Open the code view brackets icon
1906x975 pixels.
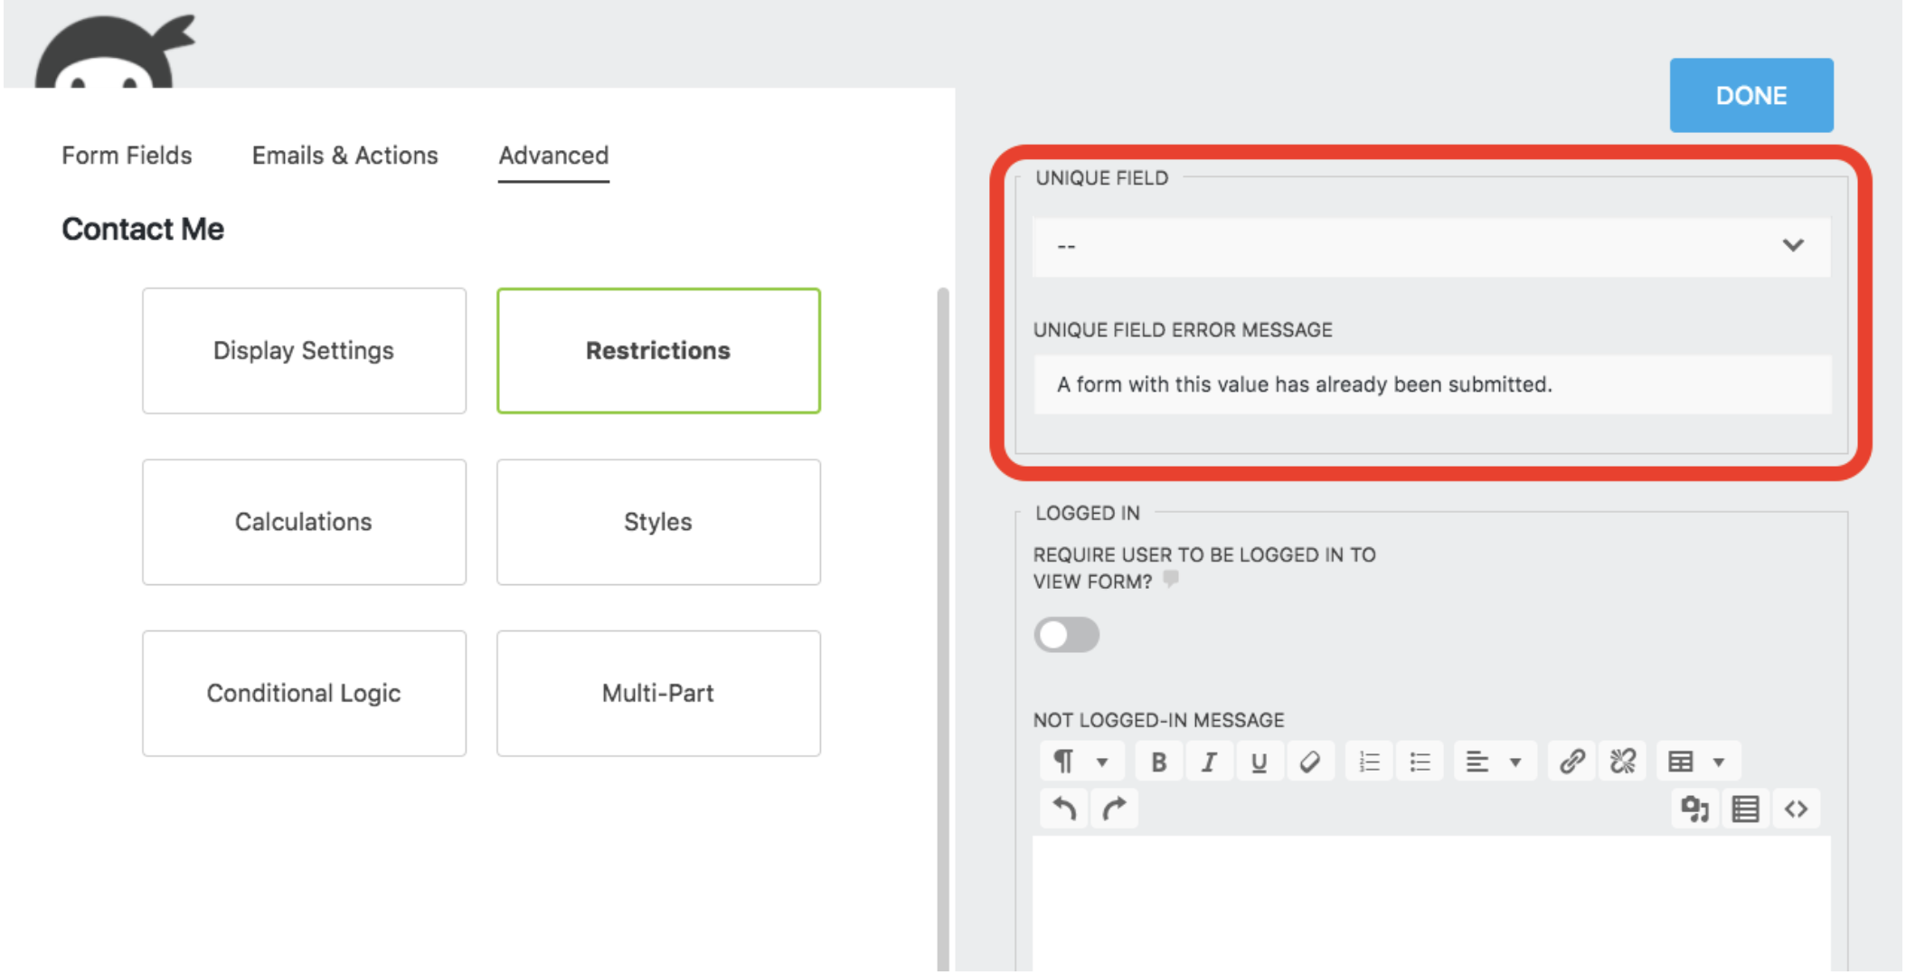coord(1796,809)
